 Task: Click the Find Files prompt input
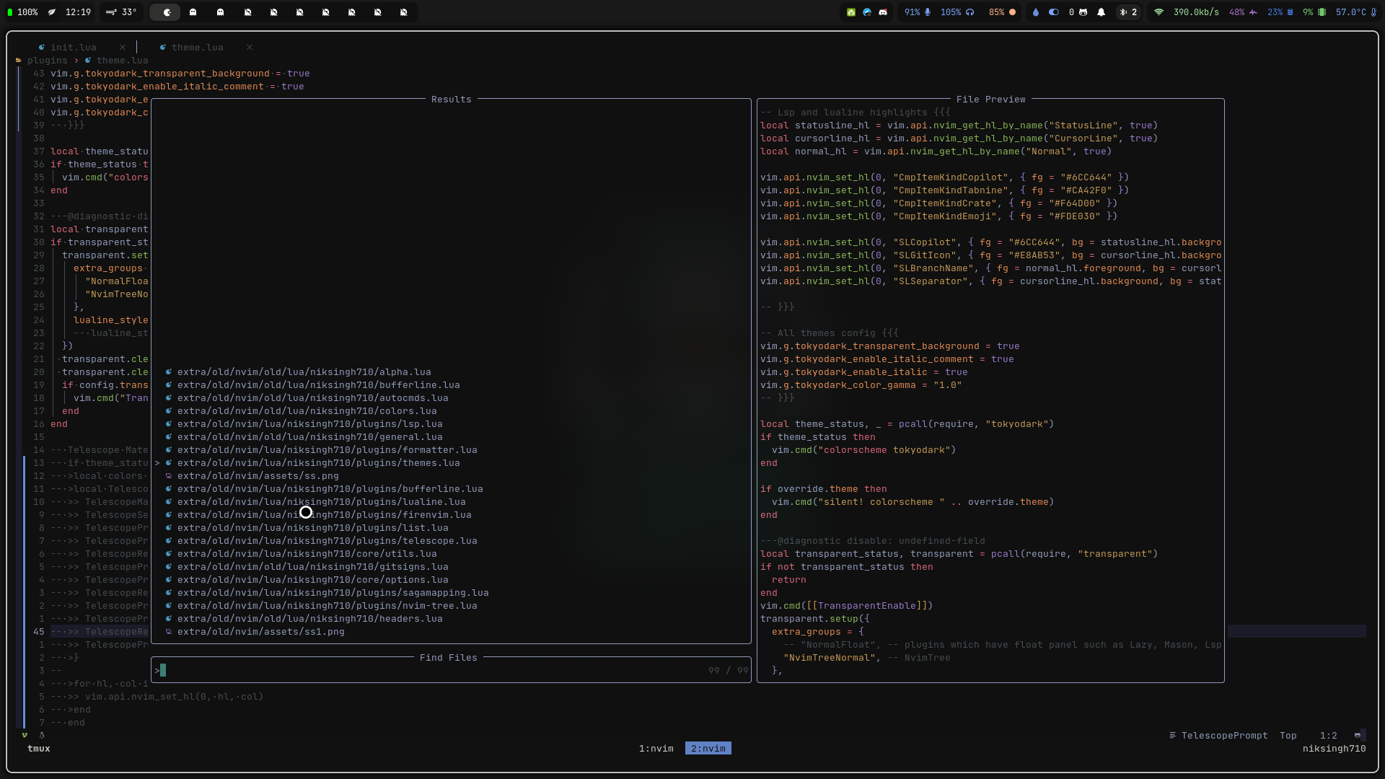(x=433, y=671)
